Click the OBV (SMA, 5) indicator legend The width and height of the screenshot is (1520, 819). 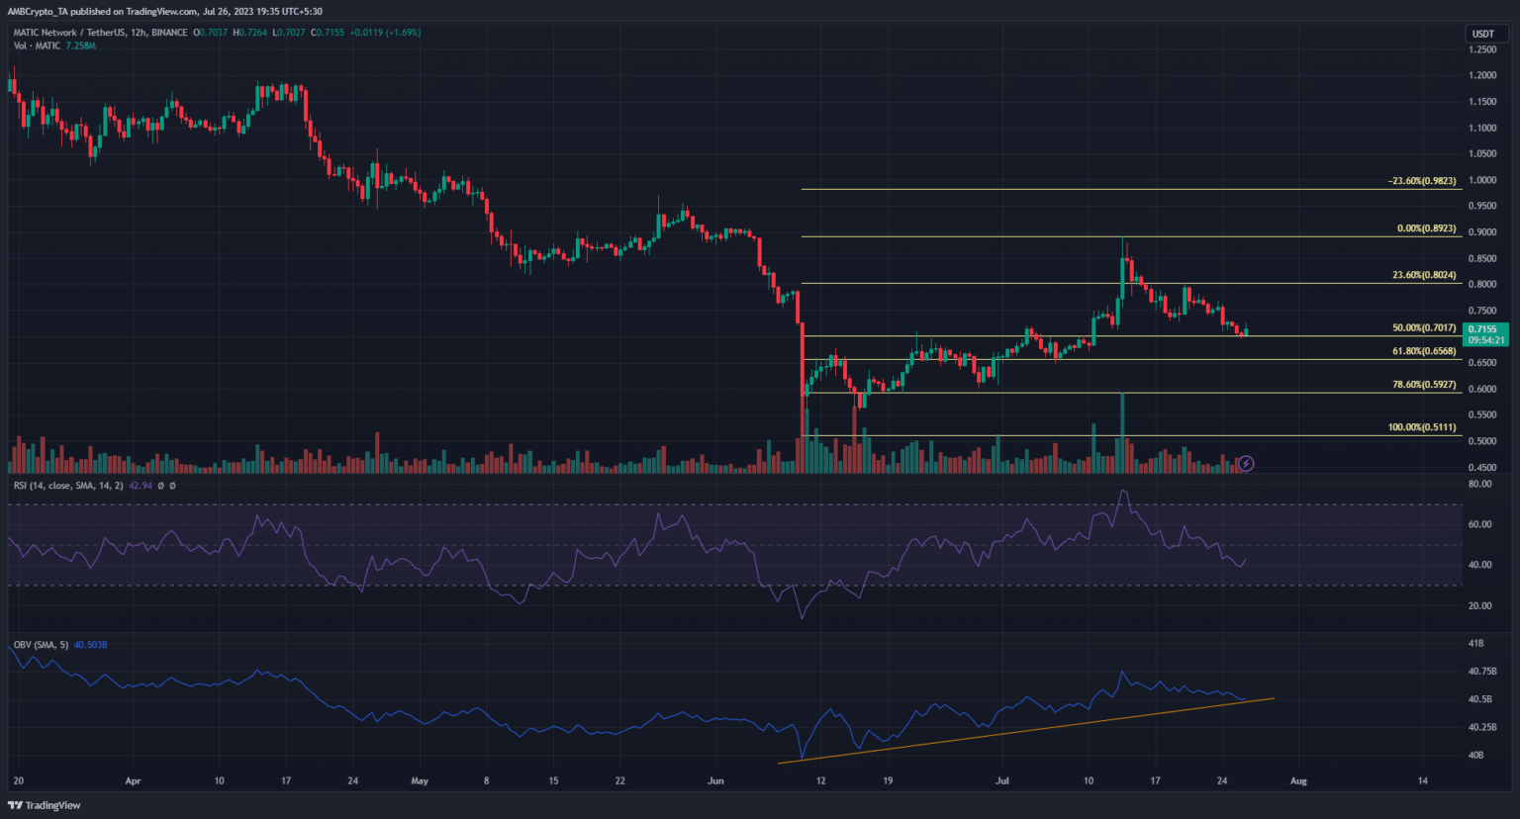(41, 645)
